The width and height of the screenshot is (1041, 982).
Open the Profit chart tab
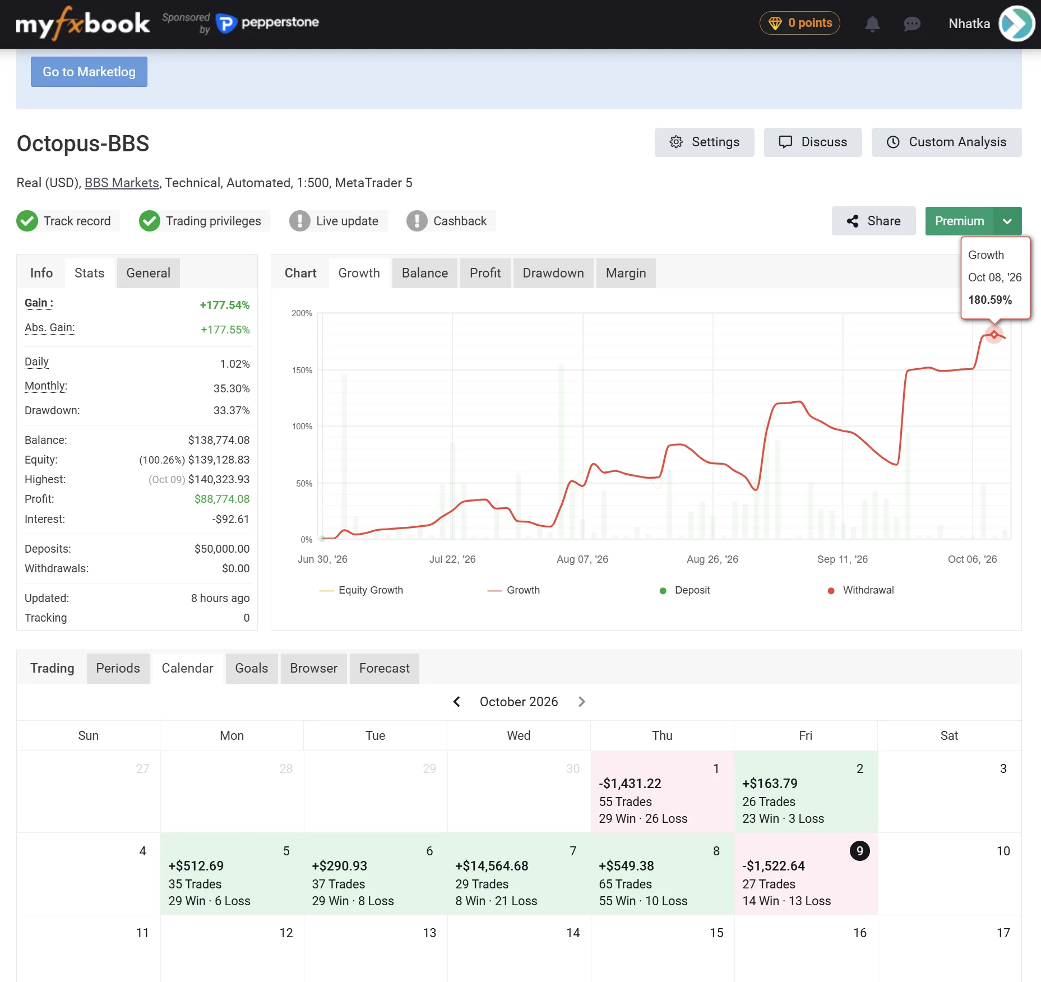click(x=485, y=273)
